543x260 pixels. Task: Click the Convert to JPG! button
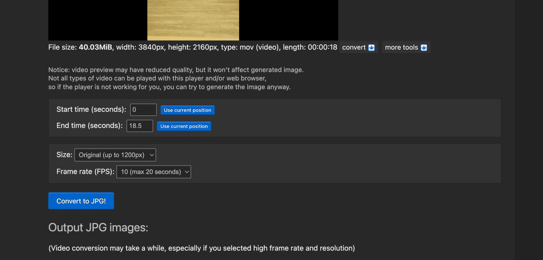click(x=81, y=201)
